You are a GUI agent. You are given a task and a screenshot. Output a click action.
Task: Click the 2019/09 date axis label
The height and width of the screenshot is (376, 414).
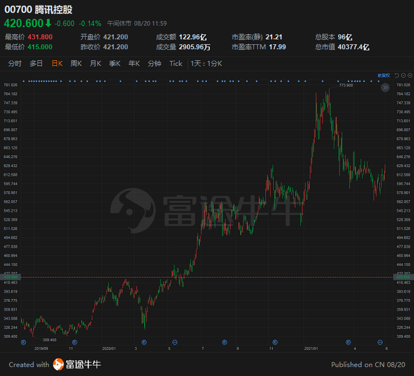[41, 349]
